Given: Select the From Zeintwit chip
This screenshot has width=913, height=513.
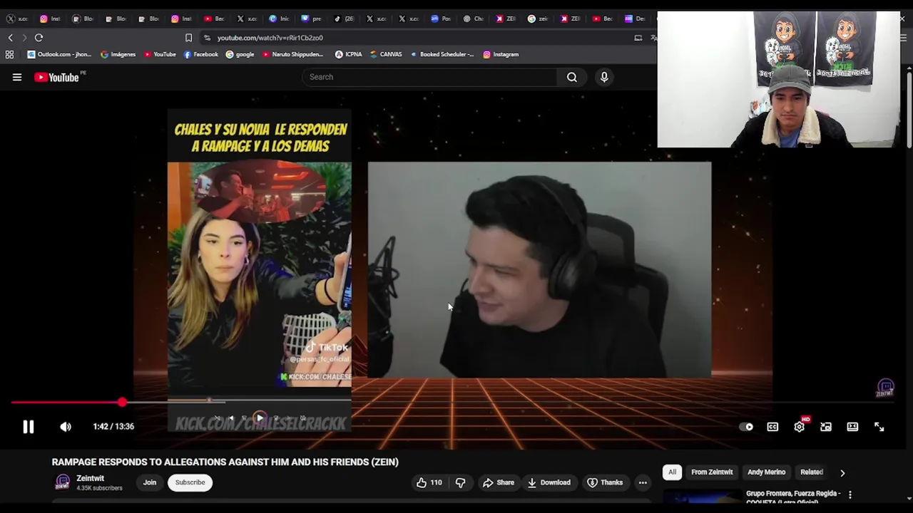Looking at the screenshot, I should pyautogui.click(x=712, y=472).
